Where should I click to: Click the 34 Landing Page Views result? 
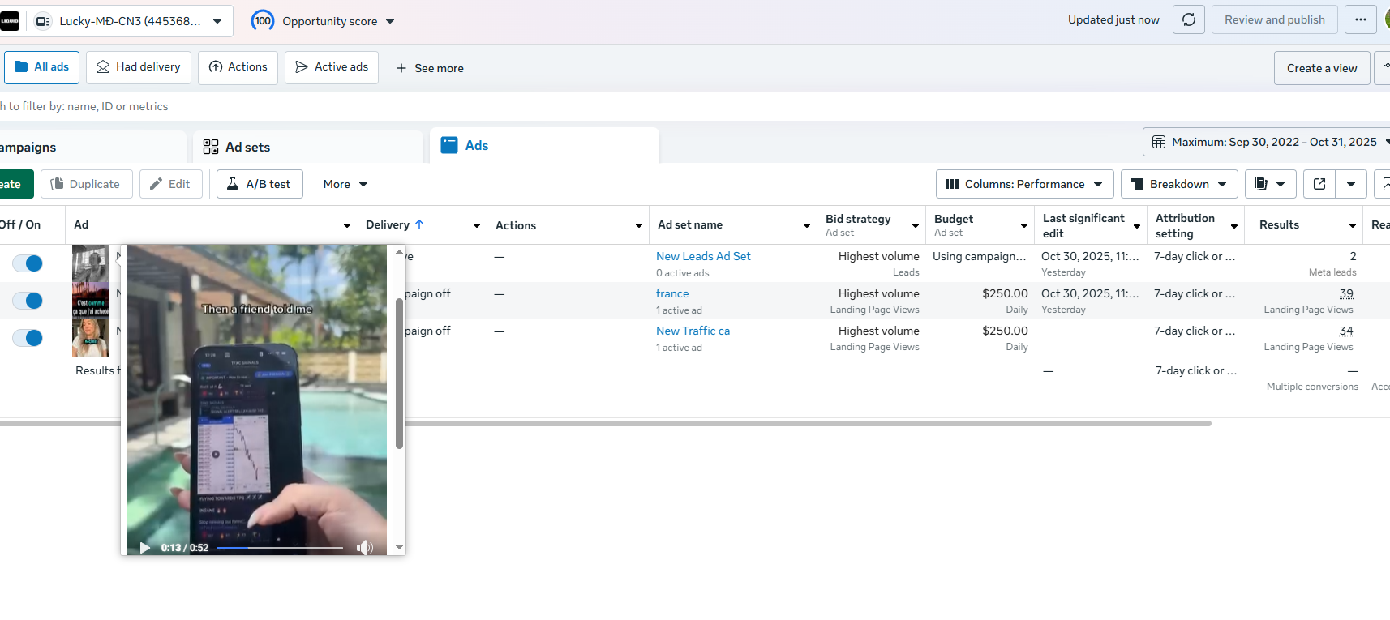(1346, 331)
